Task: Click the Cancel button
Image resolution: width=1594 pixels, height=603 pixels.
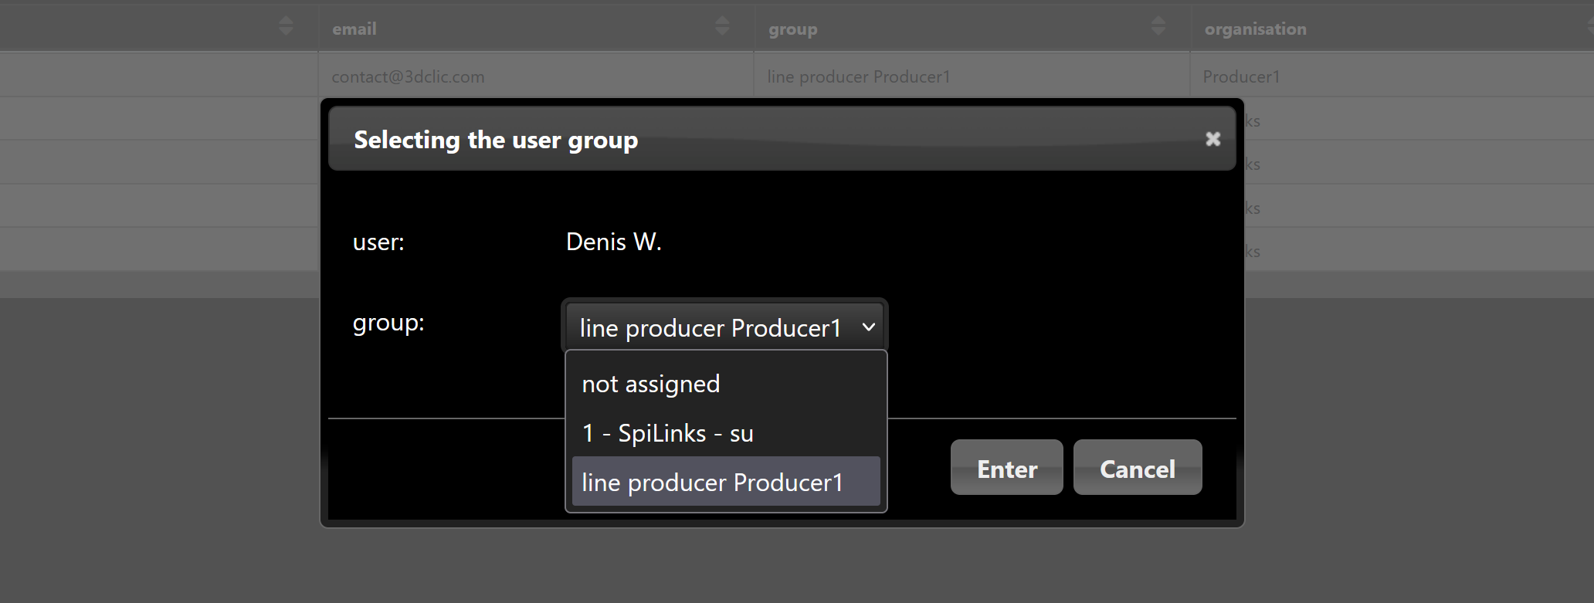Action: point(1137,468)
